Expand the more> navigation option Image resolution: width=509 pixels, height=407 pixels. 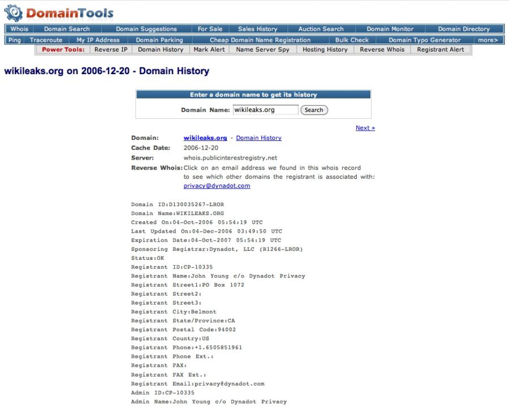[x=488, y=40]
